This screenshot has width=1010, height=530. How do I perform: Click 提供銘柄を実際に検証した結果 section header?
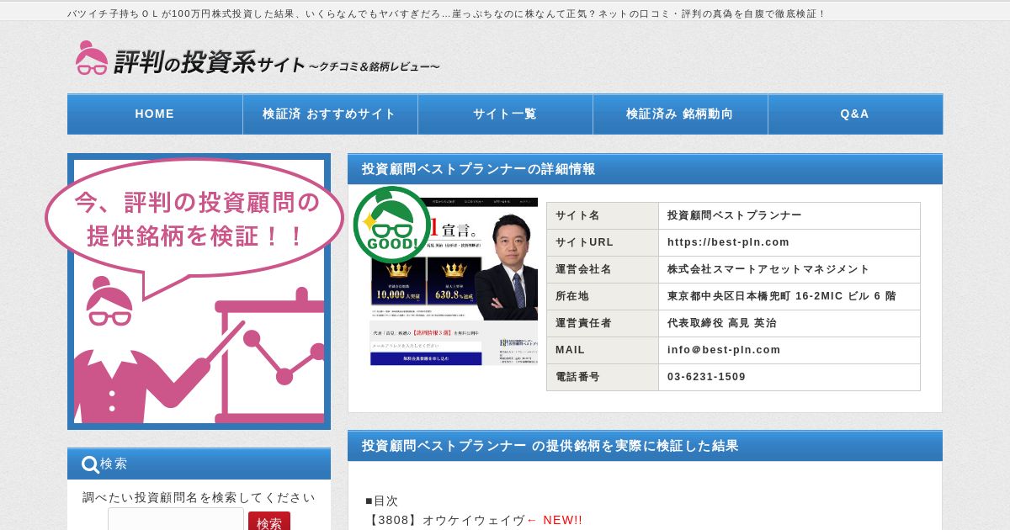(x=645, y=446)
